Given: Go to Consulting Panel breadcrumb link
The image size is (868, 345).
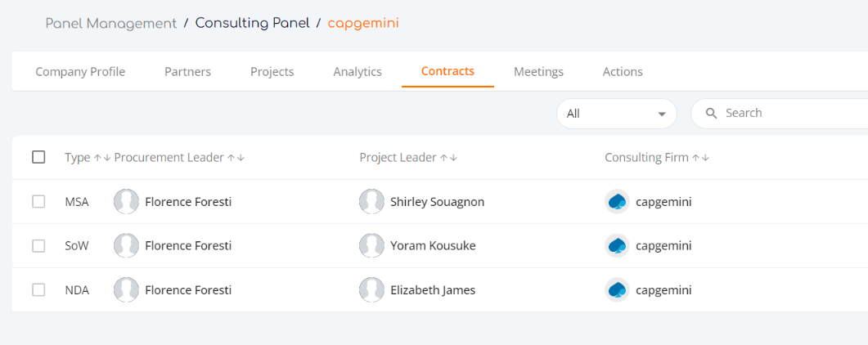Looking at the screenshot, I should click(253, 23).
